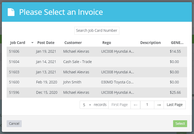The height and width of the screenshot is (134, 194).
Task: Go to the previous page arrow
Action: (136, 105)
